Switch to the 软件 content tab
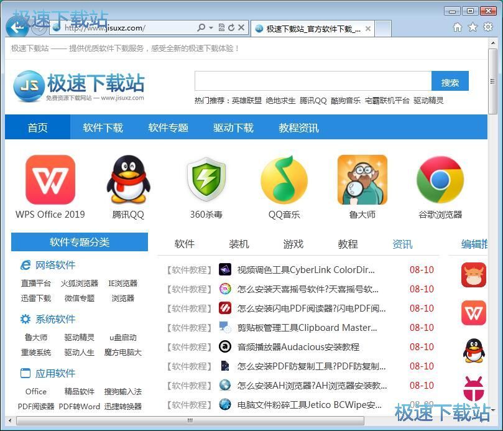This screenshot has width=503, height=431. [185, 244]
